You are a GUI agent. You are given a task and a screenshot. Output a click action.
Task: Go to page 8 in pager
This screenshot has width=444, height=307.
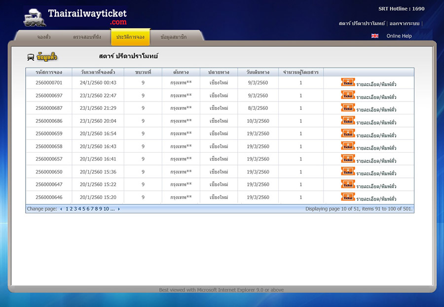[96, 209]
